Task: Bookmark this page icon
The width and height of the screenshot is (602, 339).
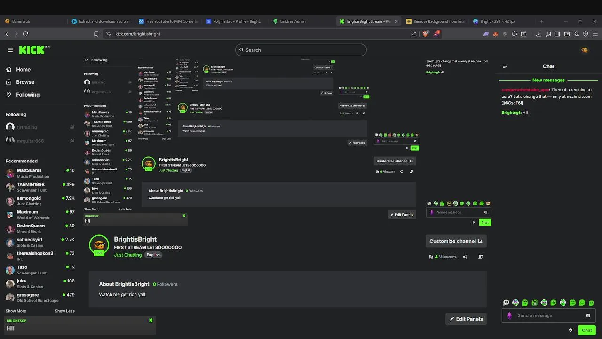Action: 96,34
